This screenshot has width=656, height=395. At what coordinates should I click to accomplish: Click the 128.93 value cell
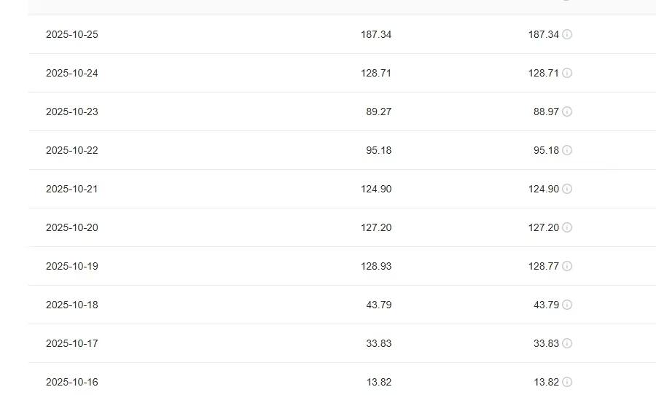coord(375,266)
